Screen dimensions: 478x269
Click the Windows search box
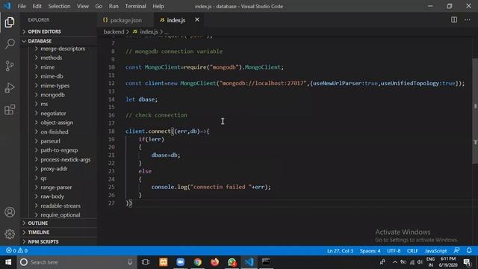76,262
